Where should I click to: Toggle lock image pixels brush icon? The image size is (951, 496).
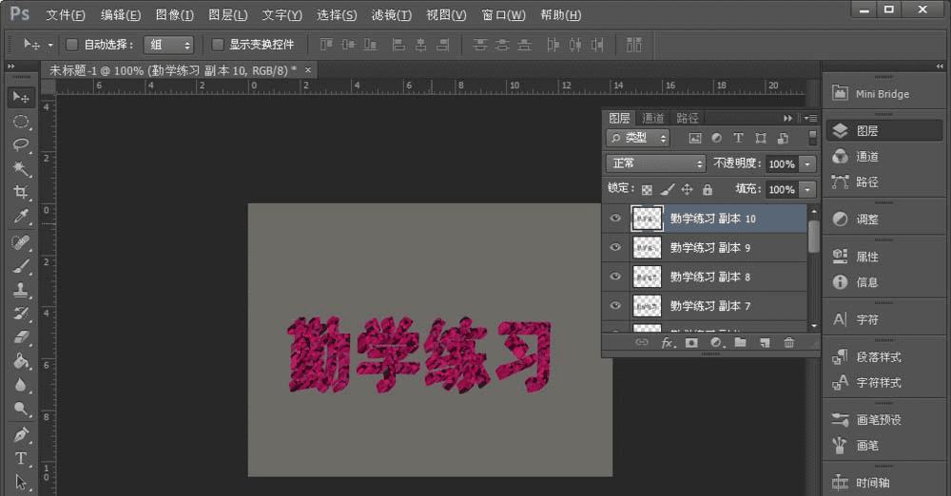[x=668, y=190]
